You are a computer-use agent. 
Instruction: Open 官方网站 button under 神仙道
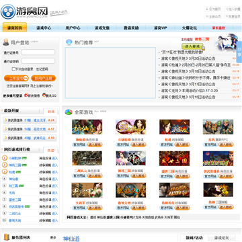click(79, 145)
